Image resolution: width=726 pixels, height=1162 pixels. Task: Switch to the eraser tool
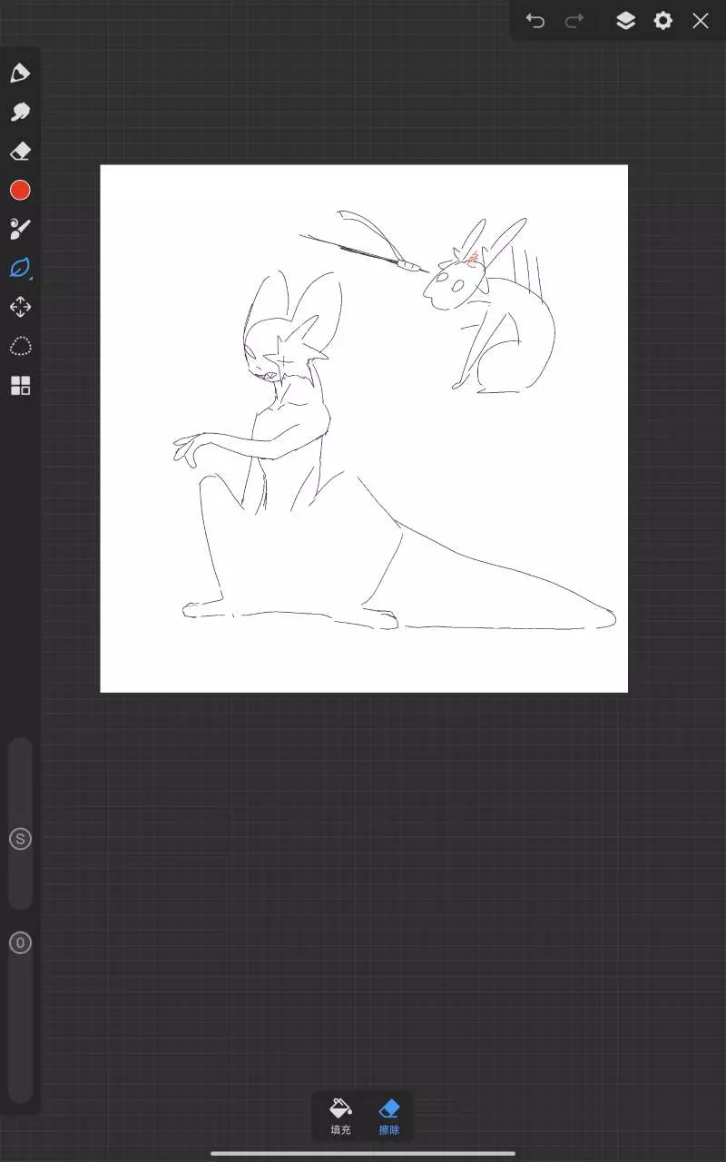(x=20, y=151)
